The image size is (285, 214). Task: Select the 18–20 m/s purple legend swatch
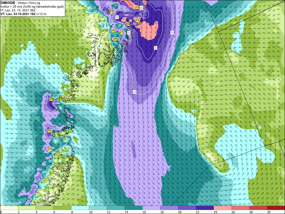(x=169, y=208)
